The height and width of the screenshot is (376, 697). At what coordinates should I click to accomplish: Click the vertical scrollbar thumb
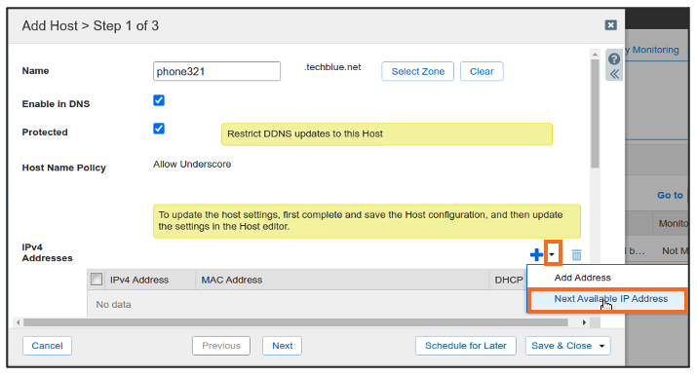(595, 114)
